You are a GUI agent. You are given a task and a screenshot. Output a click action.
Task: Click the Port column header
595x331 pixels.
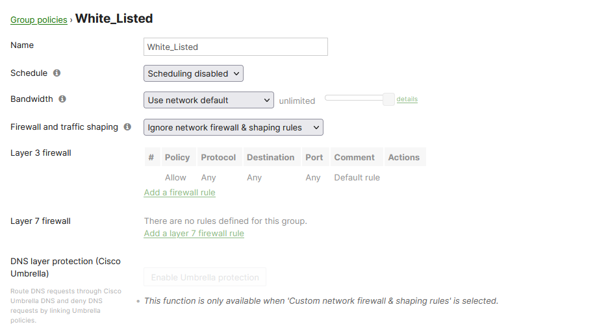click(x=314, y=157)
